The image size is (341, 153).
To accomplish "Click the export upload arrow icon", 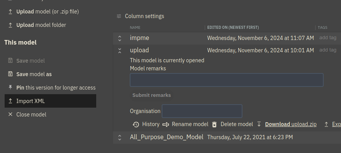I will [x=326, y=124].
